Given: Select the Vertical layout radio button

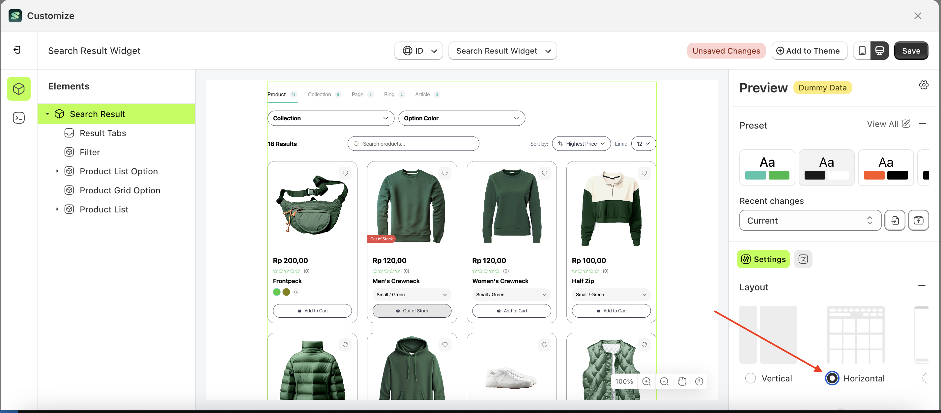Looking at the screenshot, I should pyautogui.click(x=750, y=378).
